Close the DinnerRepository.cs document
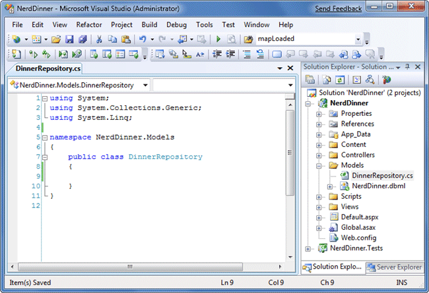429x293 pixels. [290, 68]
